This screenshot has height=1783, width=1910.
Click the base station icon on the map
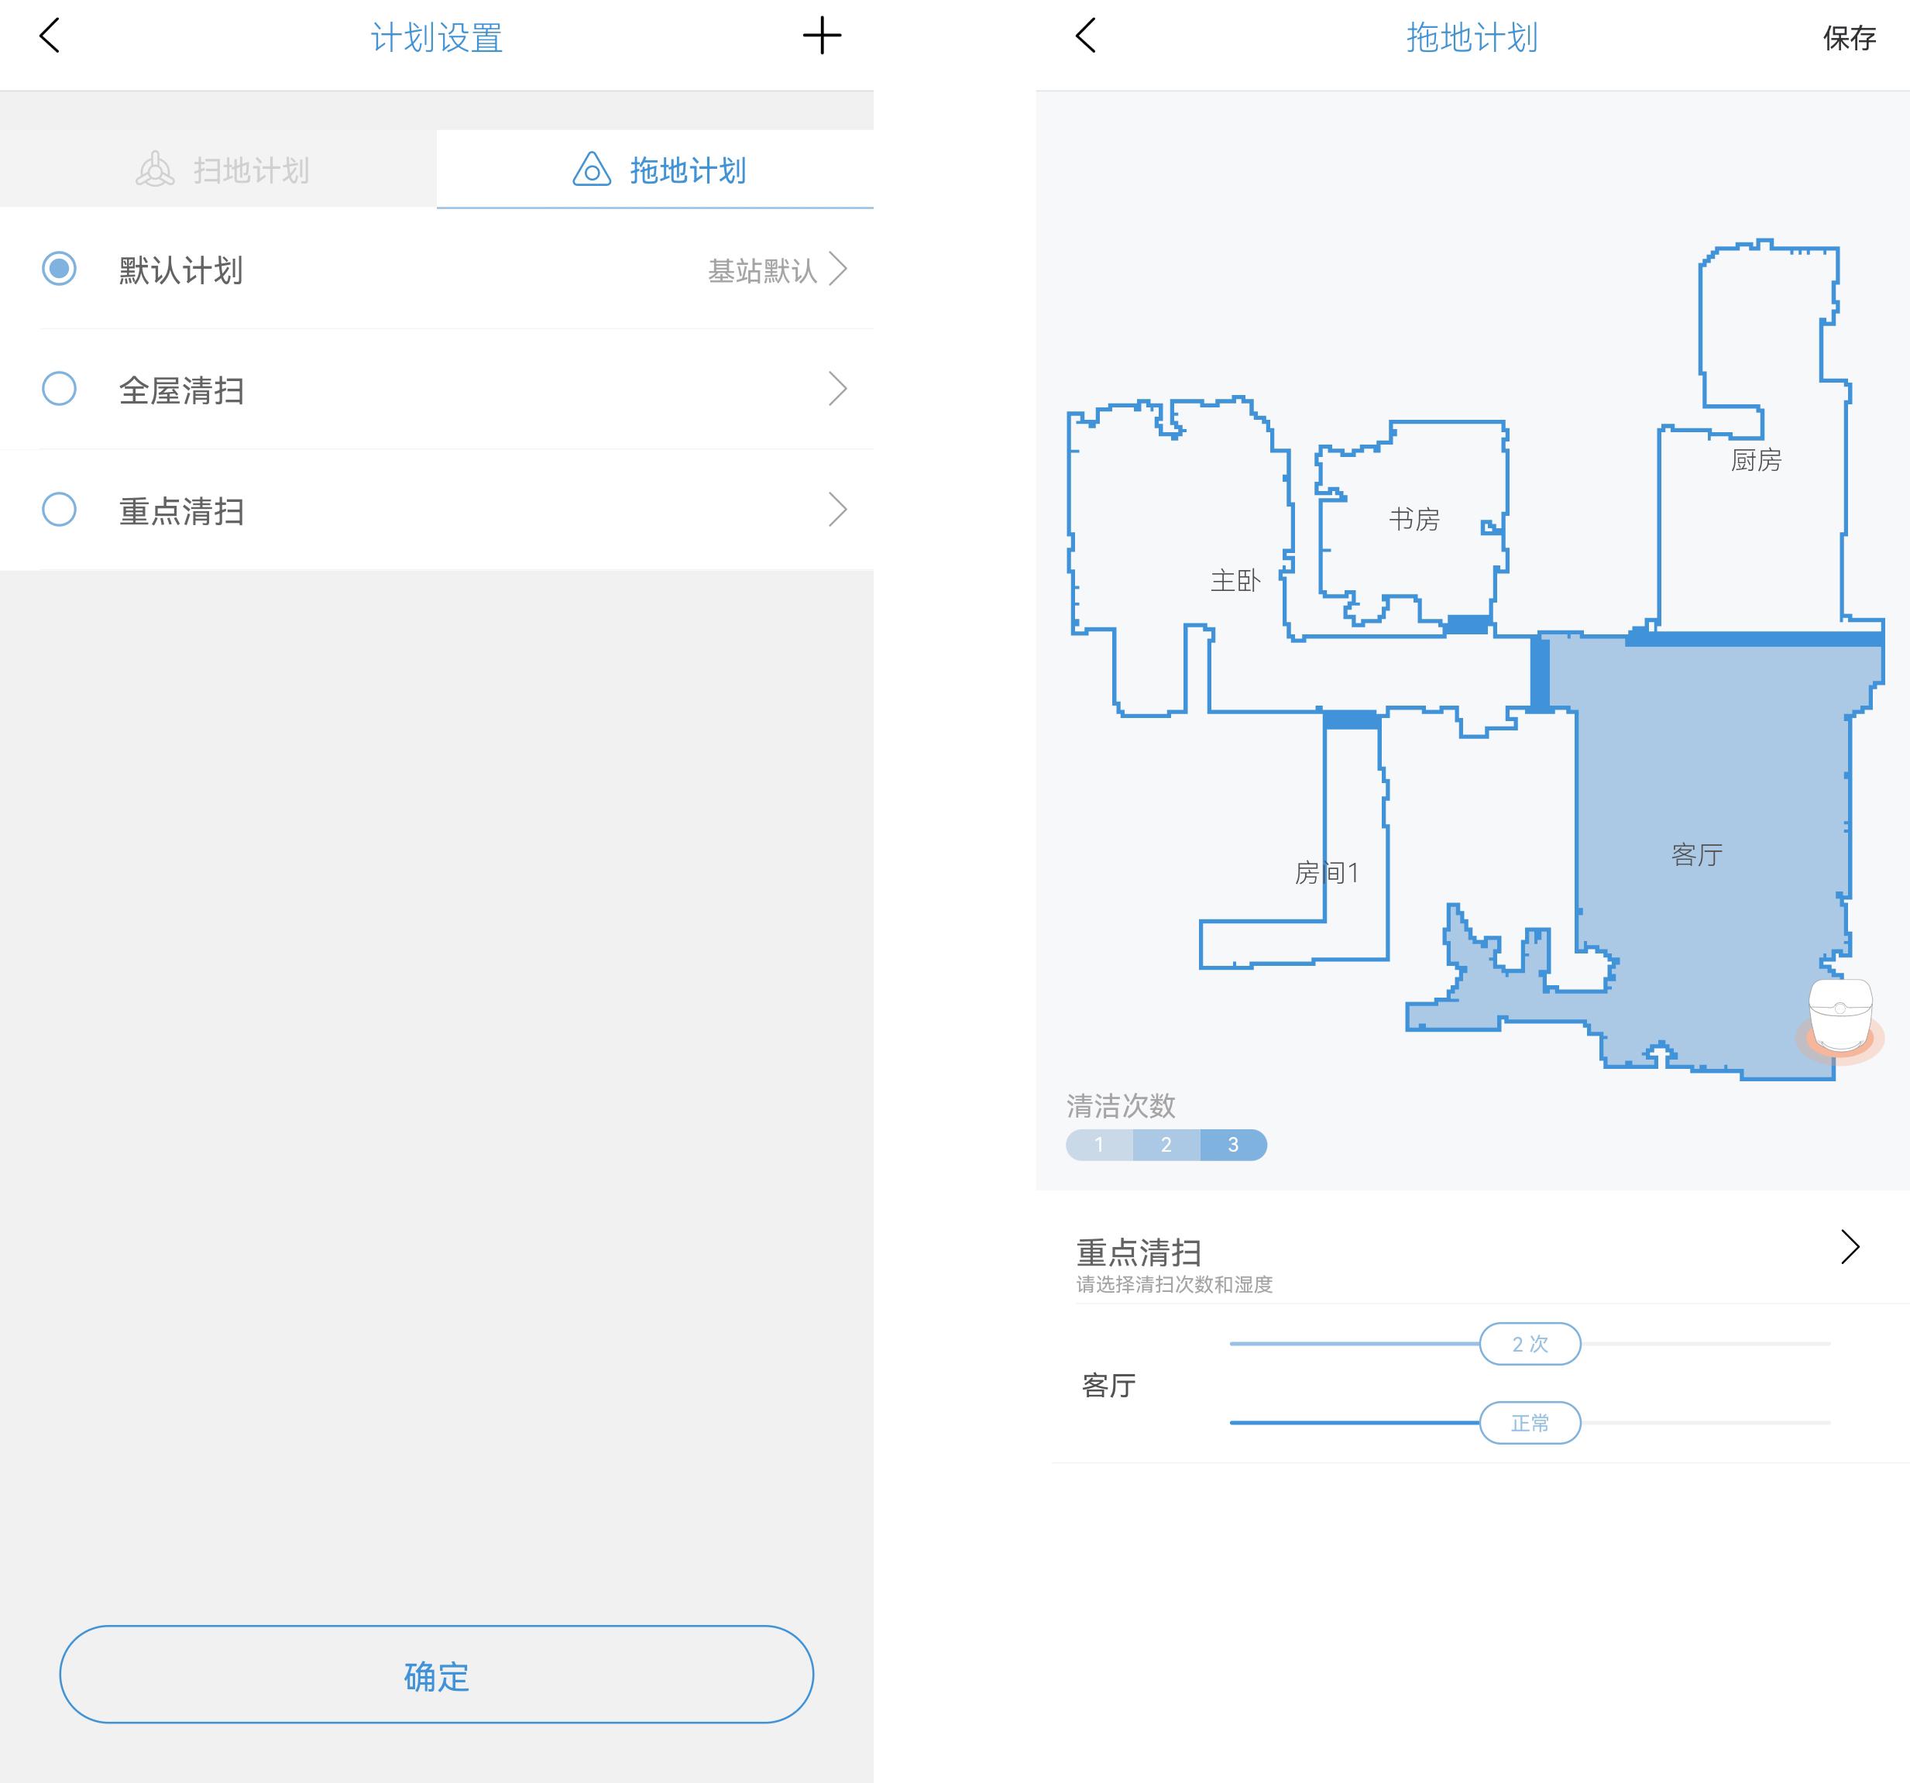tap(1841, 1014)
